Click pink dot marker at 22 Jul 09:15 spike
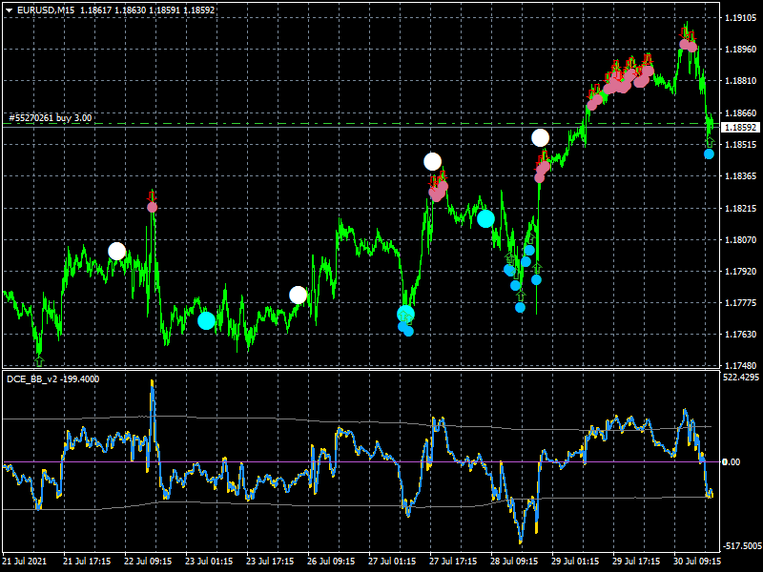Image resolution: width=763 pixels, height=572 pixels. click(153, 207)
